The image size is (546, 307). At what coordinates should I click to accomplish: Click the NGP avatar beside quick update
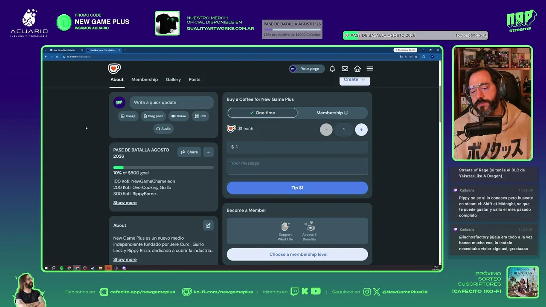[119, 102]
